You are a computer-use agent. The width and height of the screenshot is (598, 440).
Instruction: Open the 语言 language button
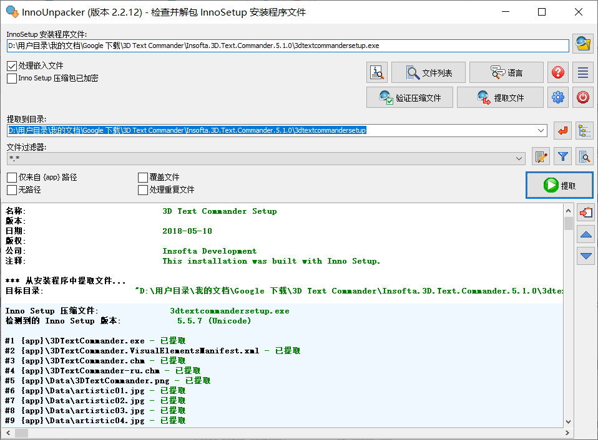(x=506, y=72)
